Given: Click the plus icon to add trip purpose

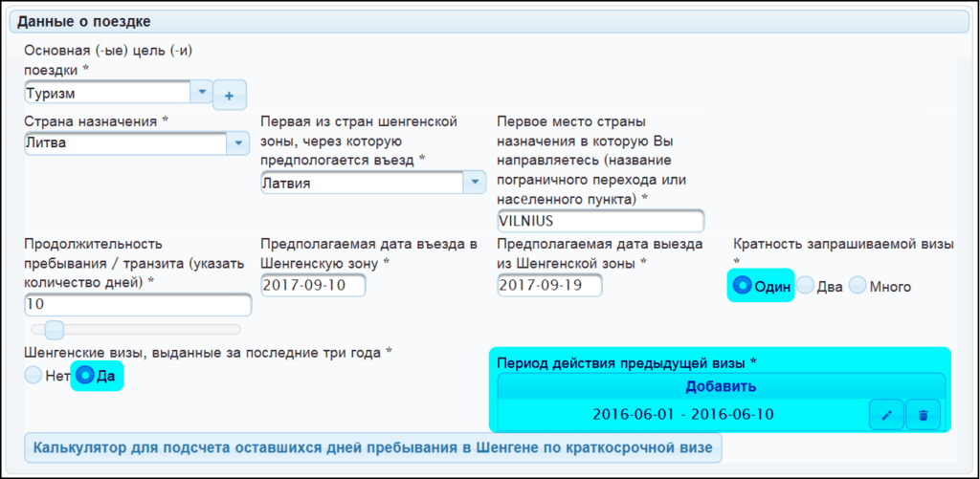Looking at the screenshot, I should pyautogui.click(x=230, y=95).
